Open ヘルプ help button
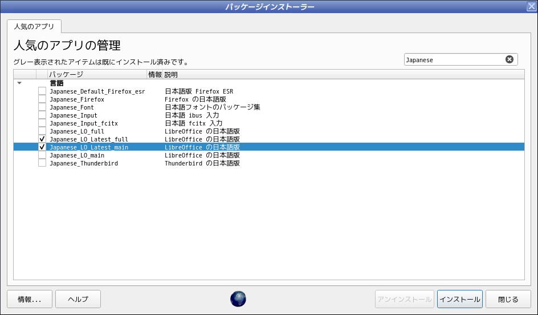The image size is (538, 315). 78,299
